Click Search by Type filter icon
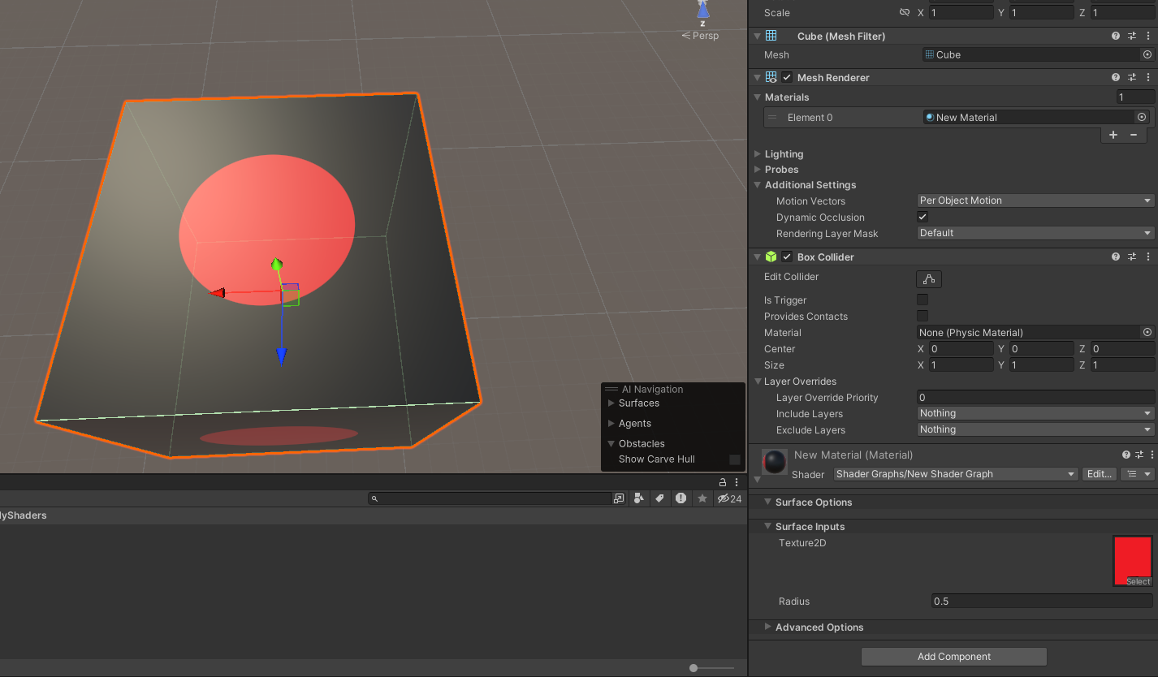 (639, 498)
